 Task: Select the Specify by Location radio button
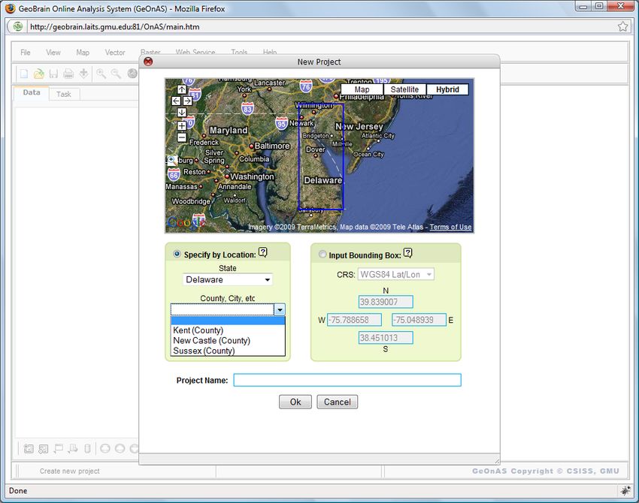click(x=177, y=254)
